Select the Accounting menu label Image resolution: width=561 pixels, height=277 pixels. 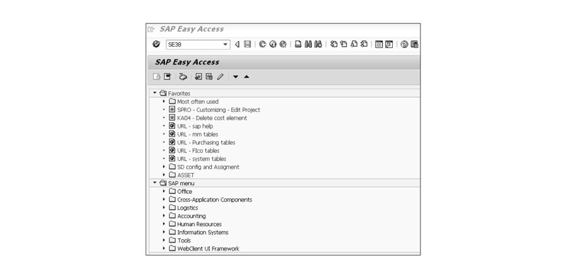[192, 216]
